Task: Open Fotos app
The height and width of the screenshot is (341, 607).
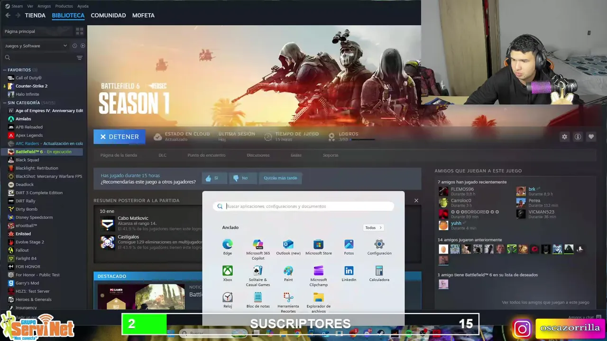Action: (x=349, y=247)
